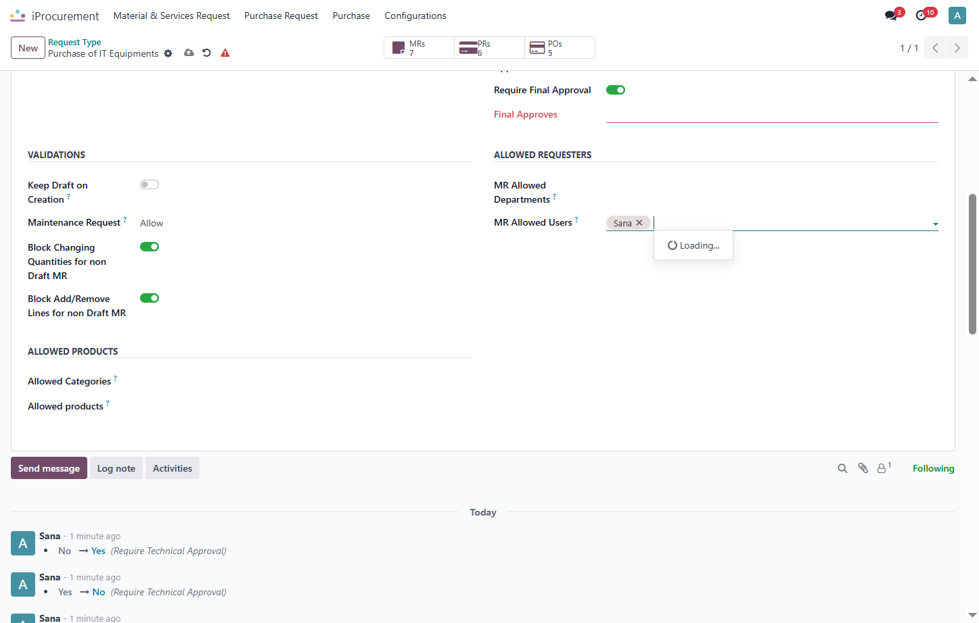Click the attachments paperclip icon
This screenshot has height=623, width=979.
click(x=863, y=468)
